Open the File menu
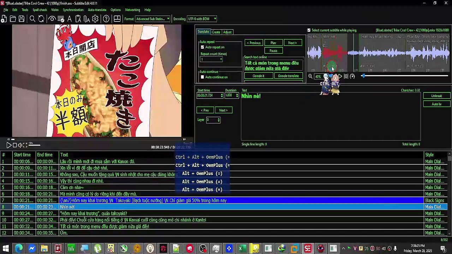 [x=6, y=10]
